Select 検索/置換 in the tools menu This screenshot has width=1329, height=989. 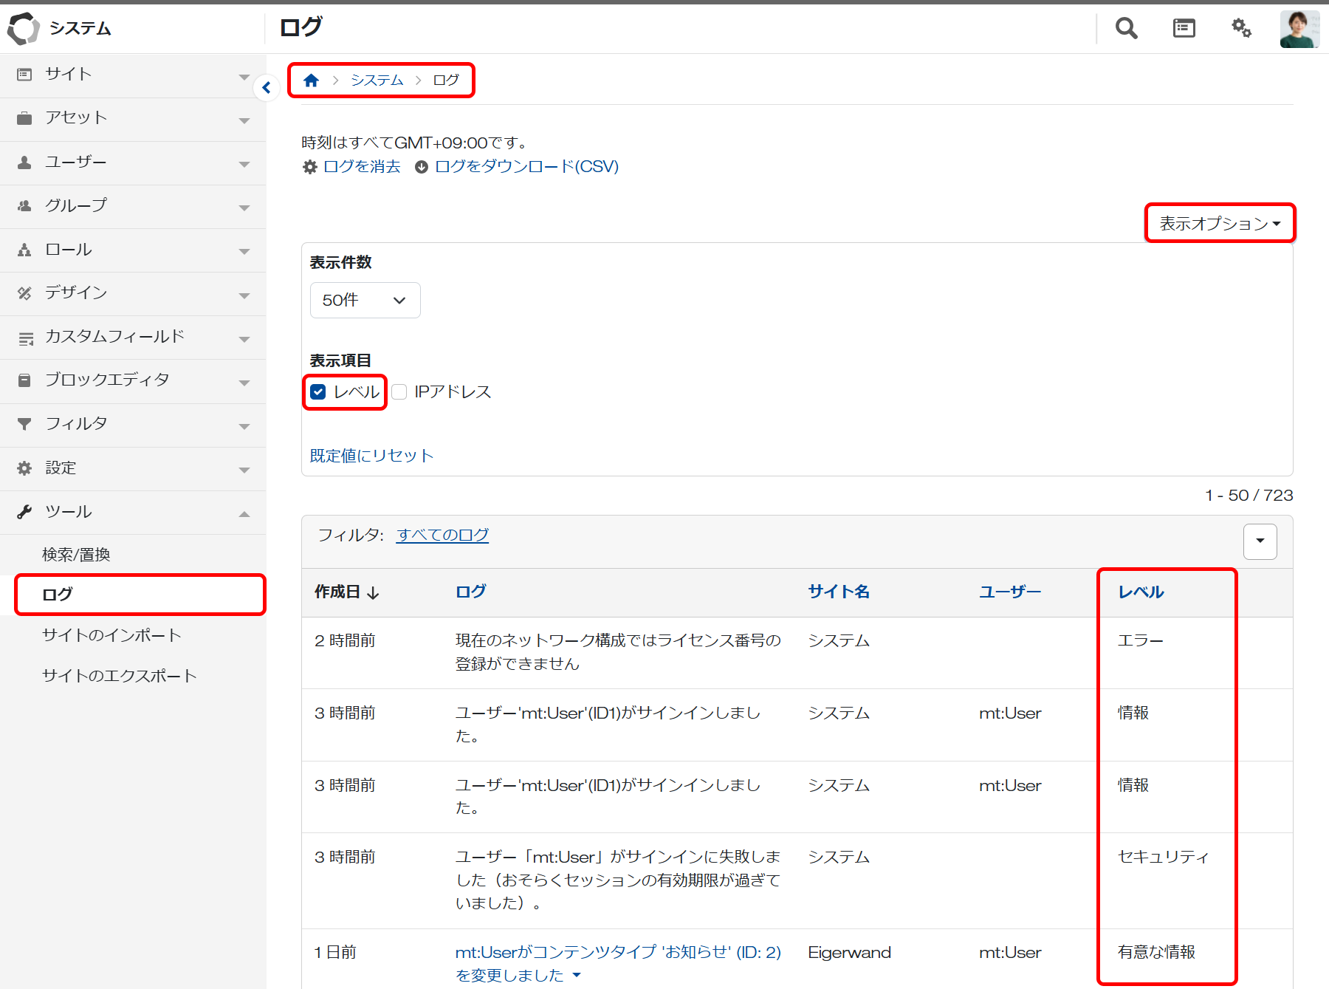[76, 555]
